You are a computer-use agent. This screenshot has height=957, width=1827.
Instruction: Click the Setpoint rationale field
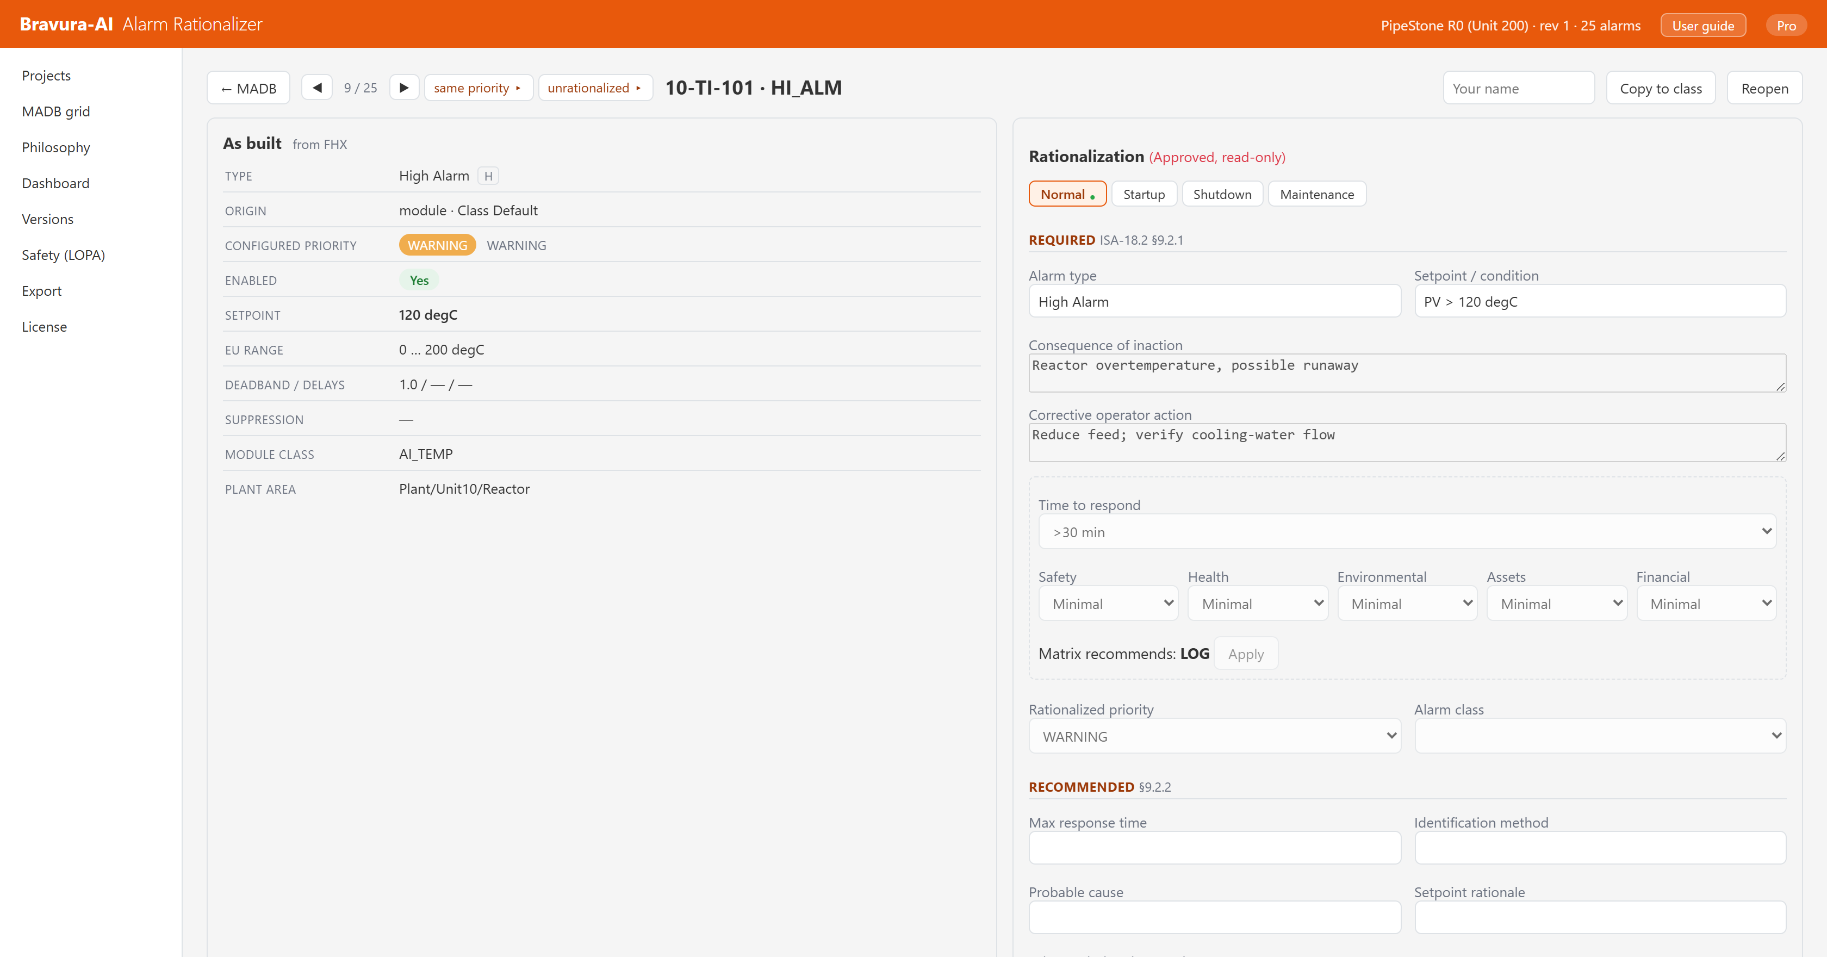coord(1600,917)
